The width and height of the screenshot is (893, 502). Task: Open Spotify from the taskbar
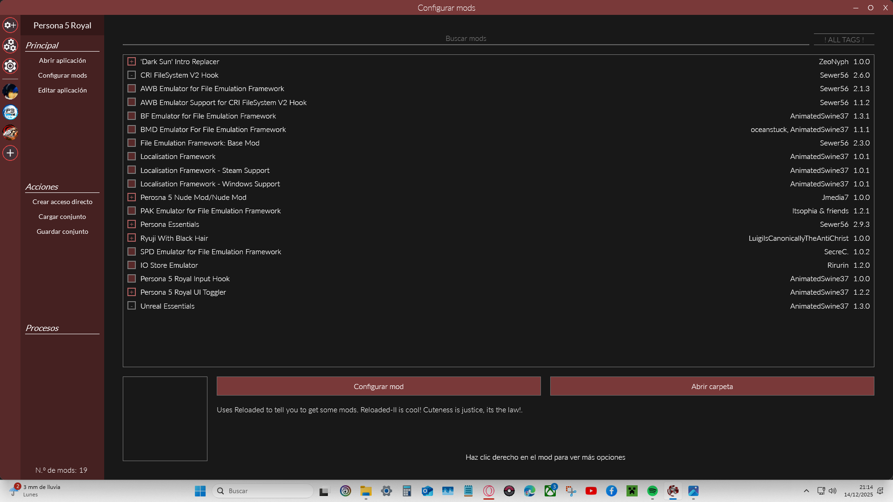[653, 491]
